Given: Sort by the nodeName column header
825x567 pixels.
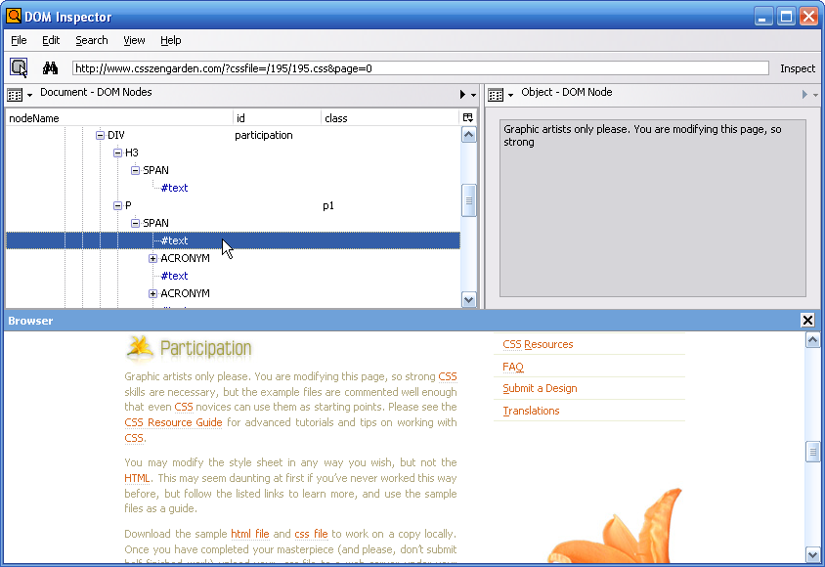Looking at the screenshot, I should click(x=117, y=117).
